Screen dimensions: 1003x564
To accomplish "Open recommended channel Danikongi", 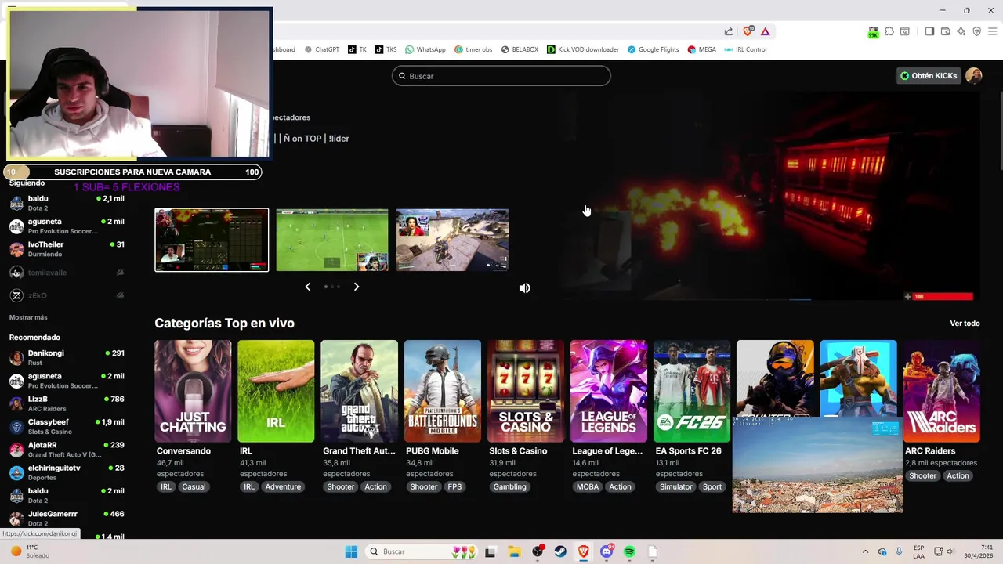I will [67, 358].
